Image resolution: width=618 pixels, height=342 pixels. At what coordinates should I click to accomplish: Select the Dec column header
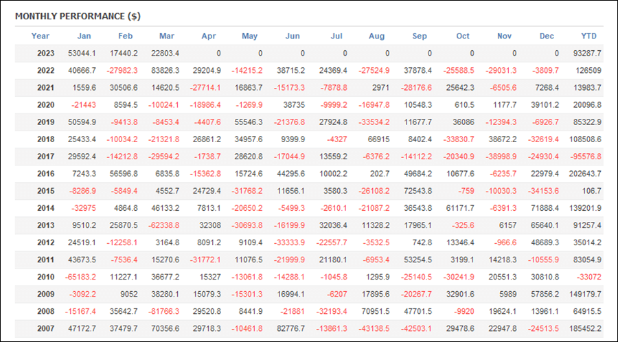(x=547, y=36)
